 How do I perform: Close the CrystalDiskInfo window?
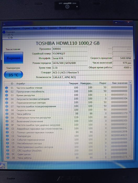pos(128,22)
